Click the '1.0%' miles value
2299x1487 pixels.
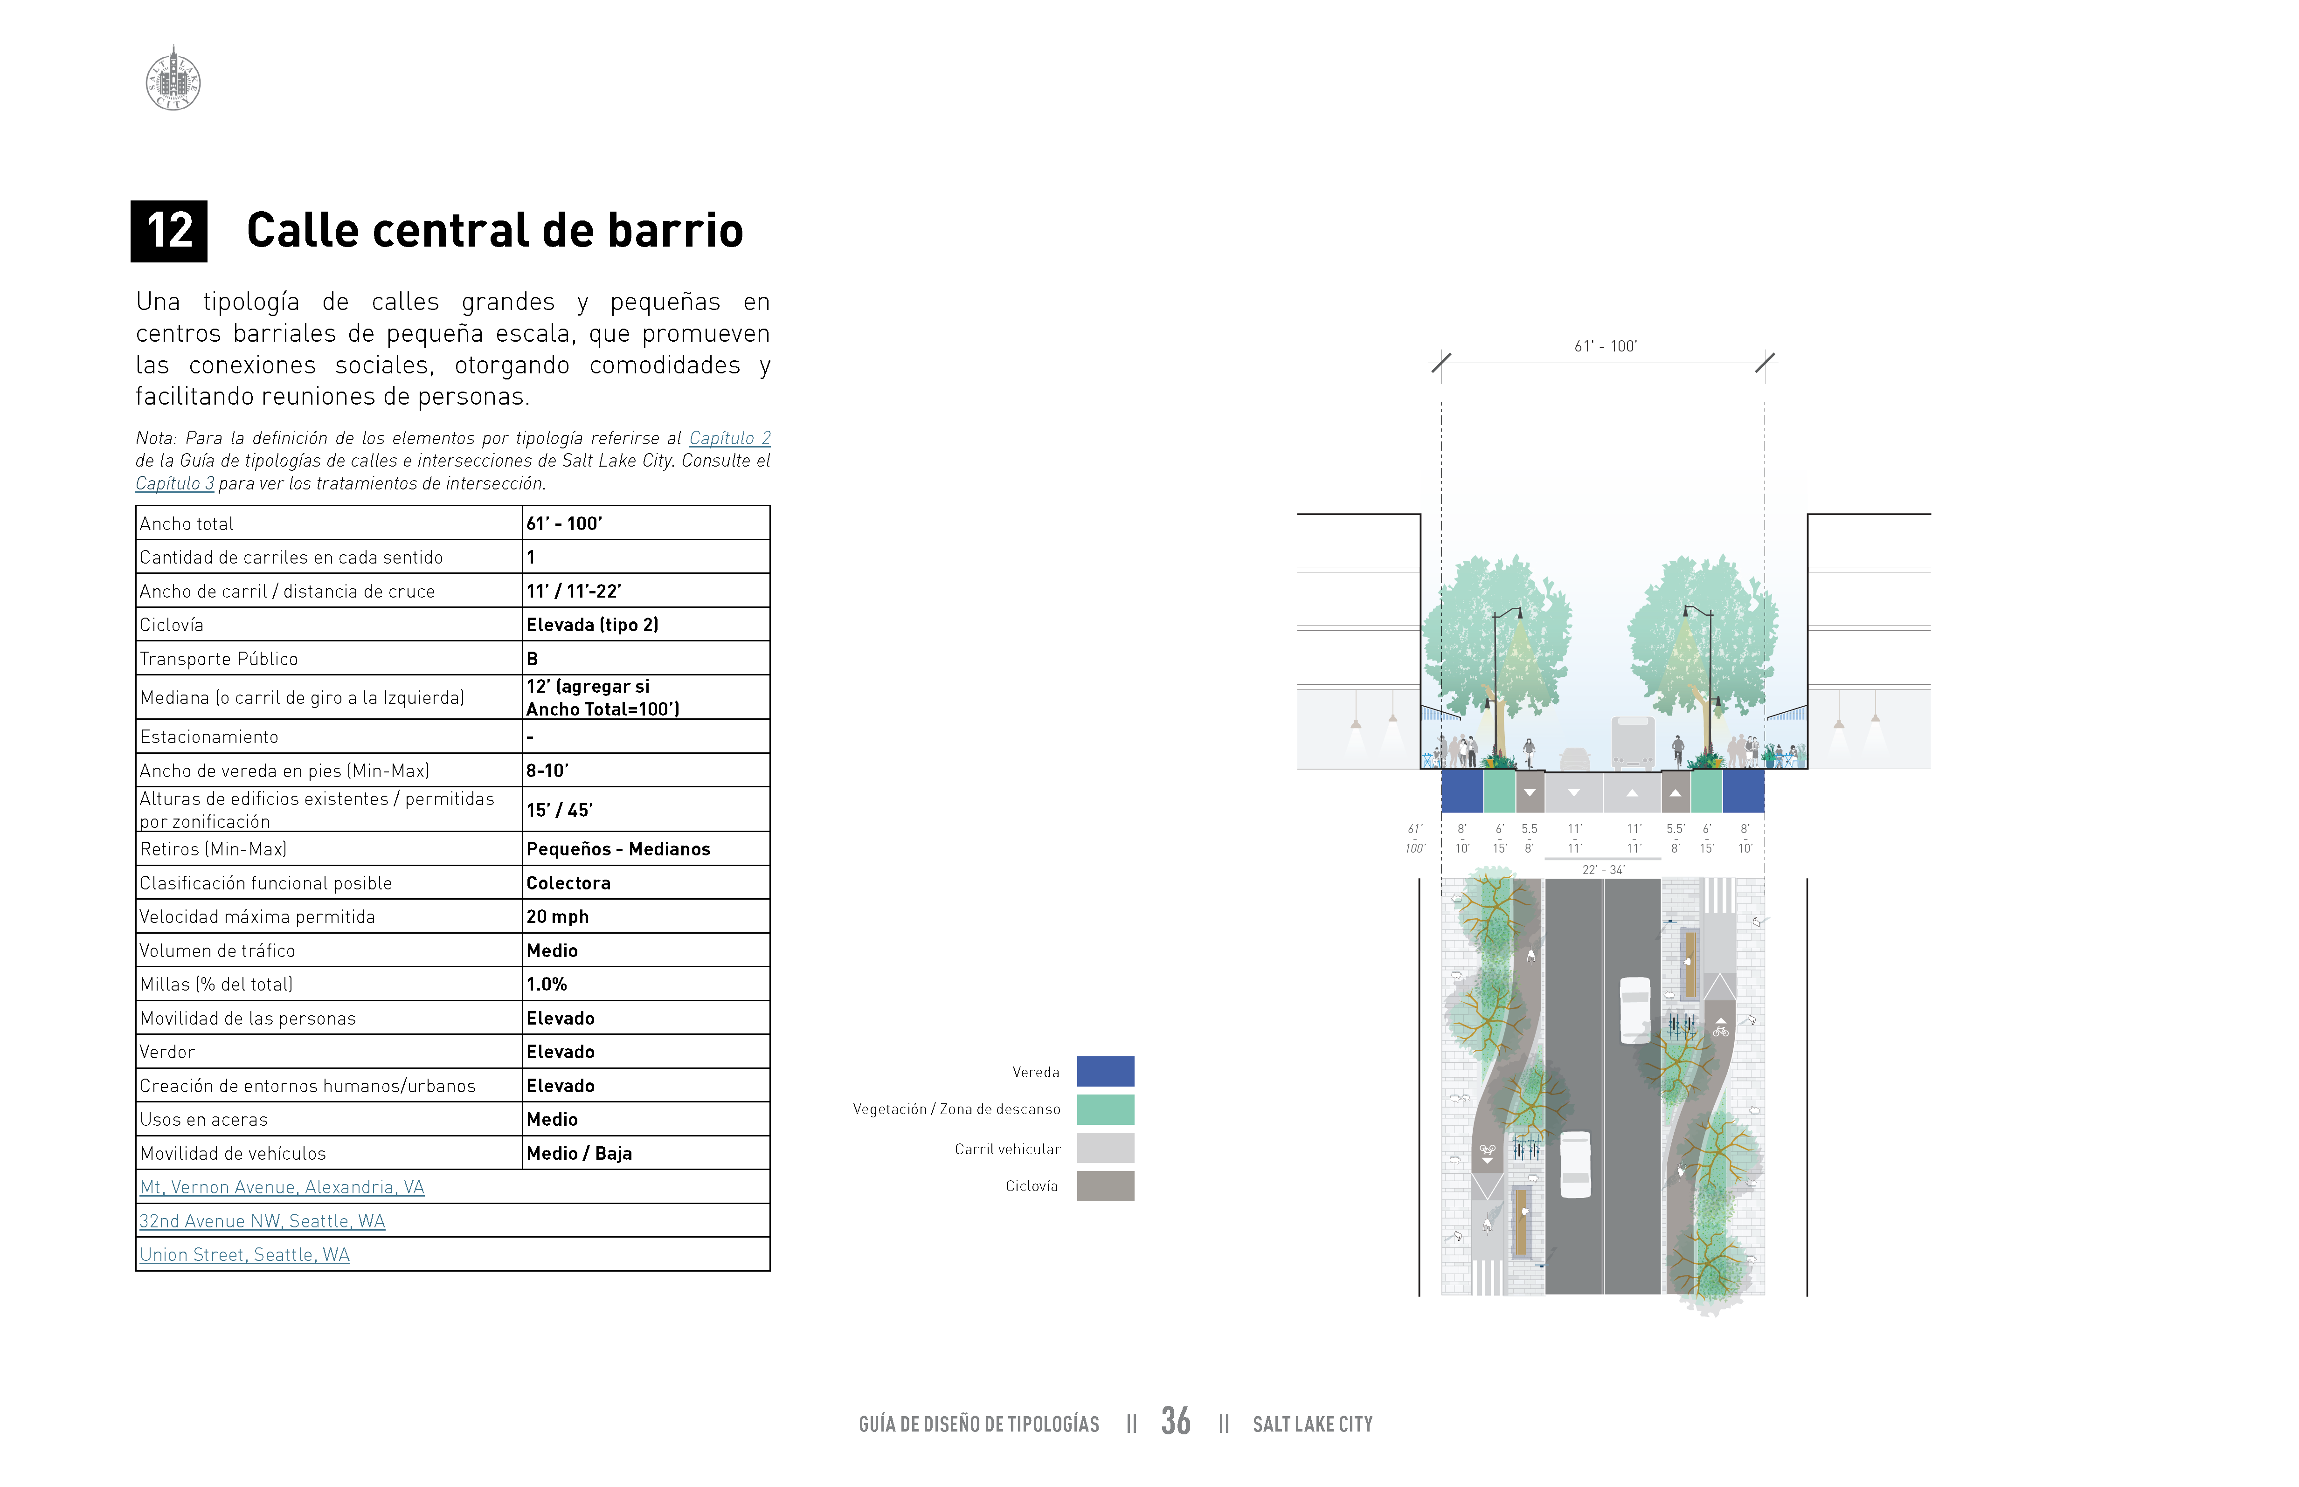(x=547, y=985)
